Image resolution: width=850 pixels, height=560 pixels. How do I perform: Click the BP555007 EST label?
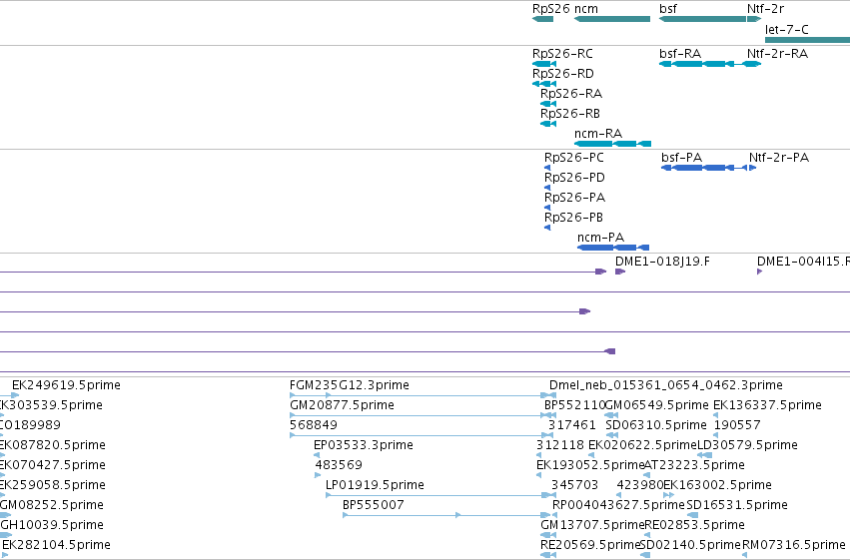pos(374,505)
